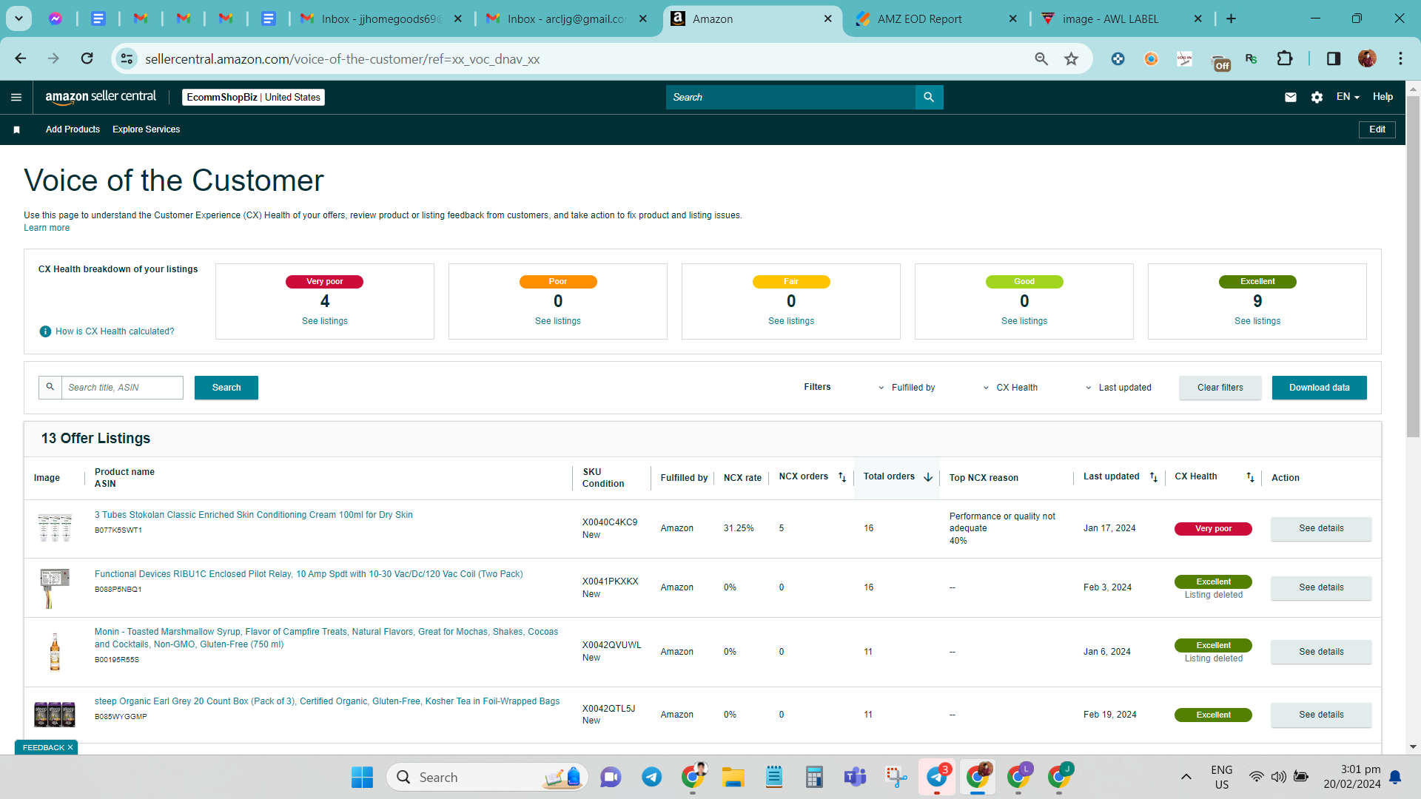Open the tab search chevron in Chrome
1421x799 pixels.
pyautogui.click(x=19, y=18)
